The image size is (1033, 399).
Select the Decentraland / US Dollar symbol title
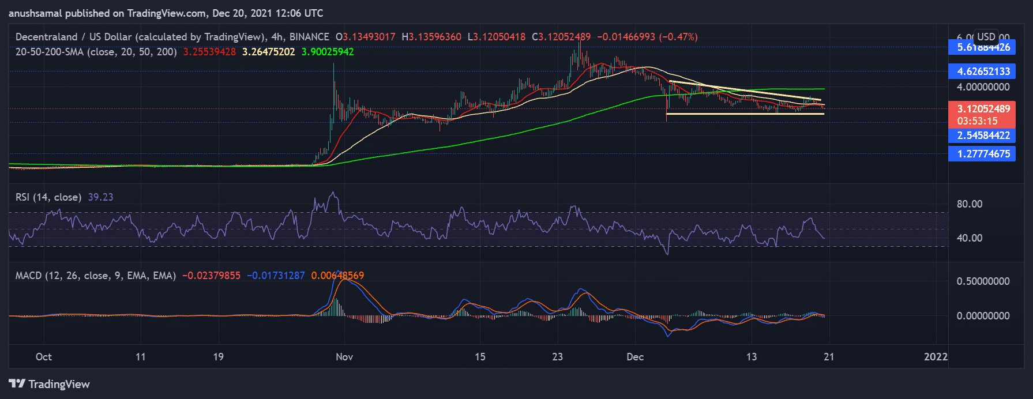coord(141,37)
